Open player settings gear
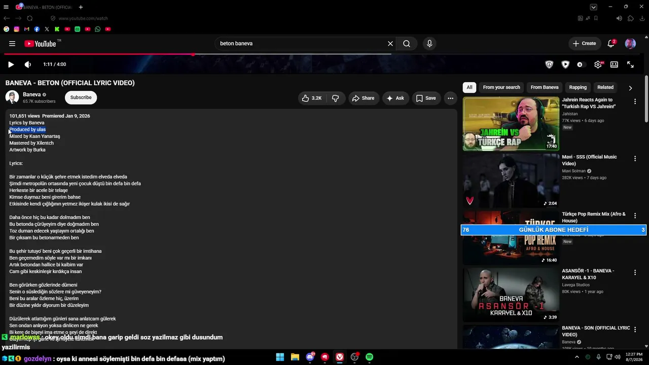Viewport: 649px width, 365px height. 598,64
